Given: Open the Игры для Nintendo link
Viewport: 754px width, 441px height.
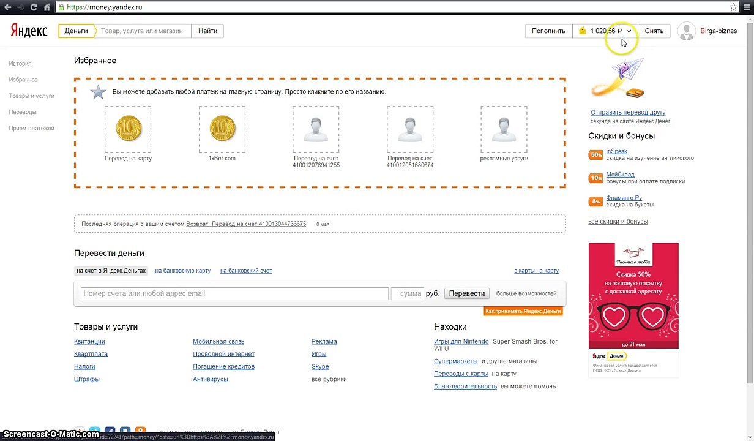Looking at the screenshot, I should tap(461, 342).
